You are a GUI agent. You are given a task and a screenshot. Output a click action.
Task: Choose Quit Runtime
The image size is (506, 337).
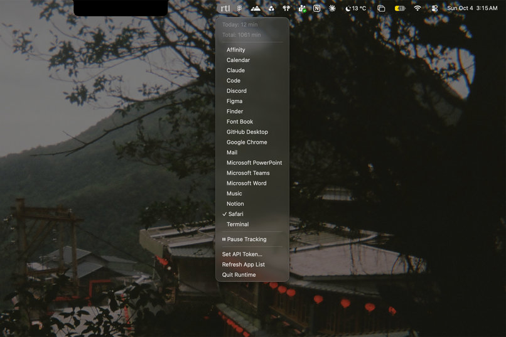point(252,275)
